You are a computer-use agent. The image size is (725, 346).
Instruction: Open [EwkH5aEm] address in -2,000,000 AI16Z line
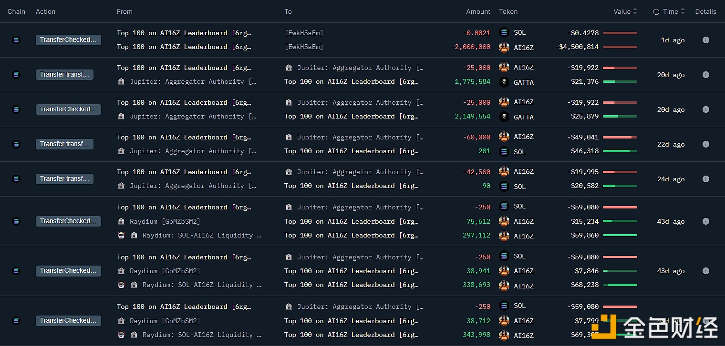303,47
